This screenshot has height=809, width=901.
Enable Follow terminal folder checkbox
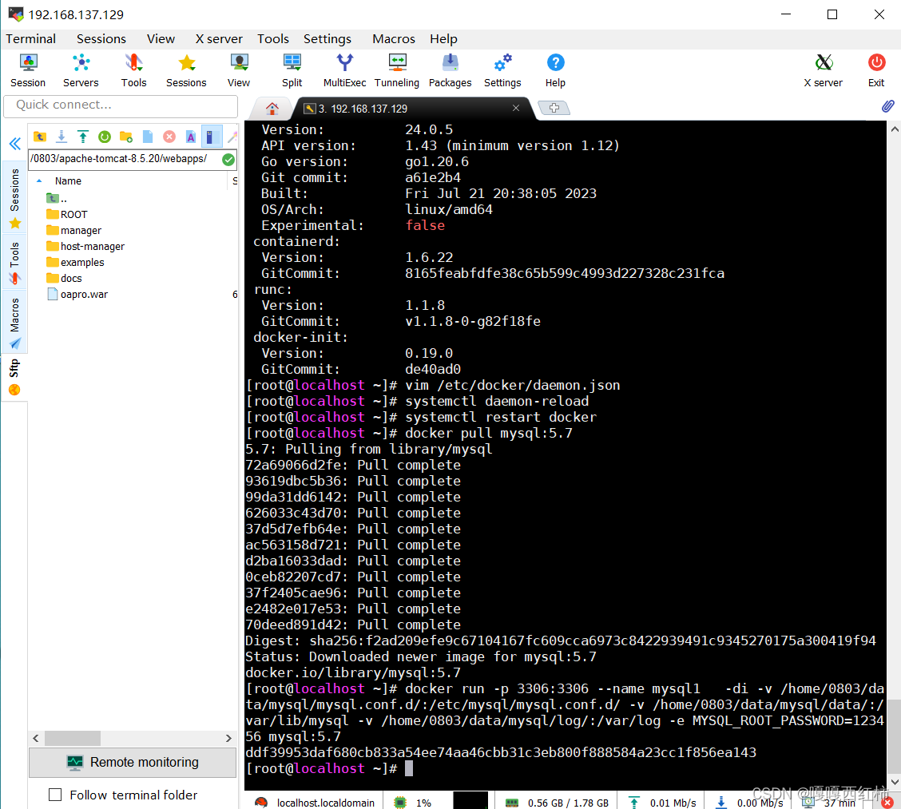point(55,795)
